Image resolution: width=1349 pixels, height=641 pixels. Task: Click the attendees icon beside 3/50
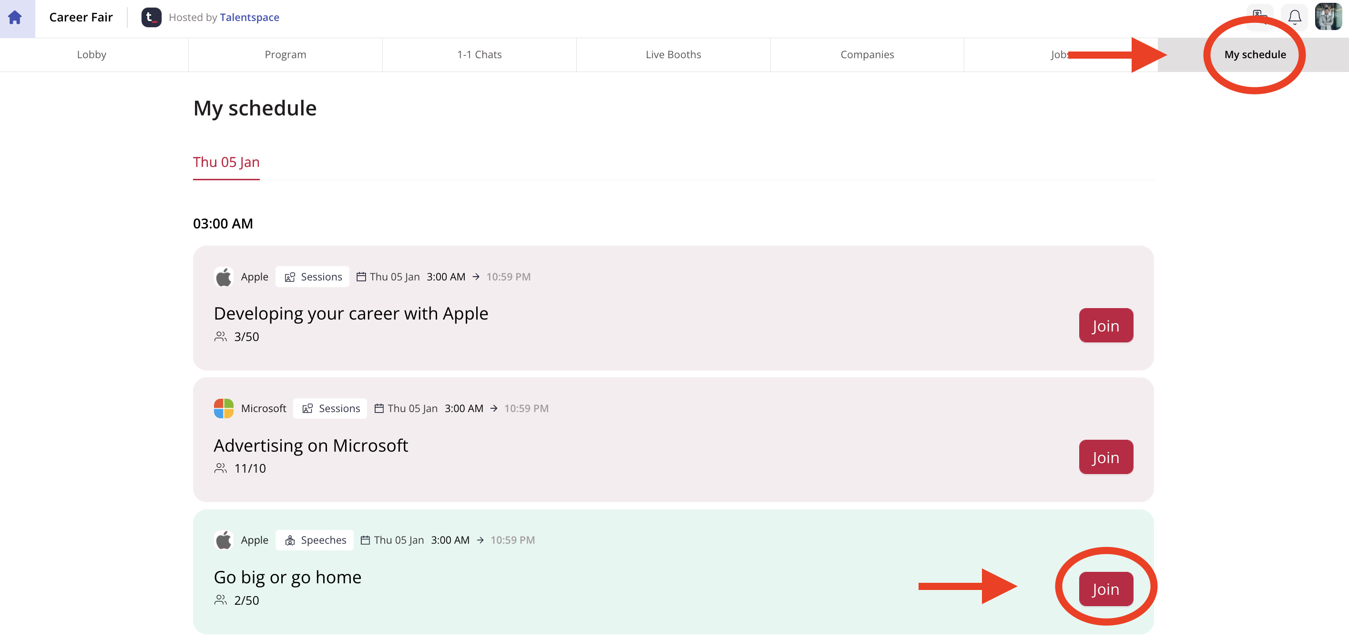[x=221, y=337]
